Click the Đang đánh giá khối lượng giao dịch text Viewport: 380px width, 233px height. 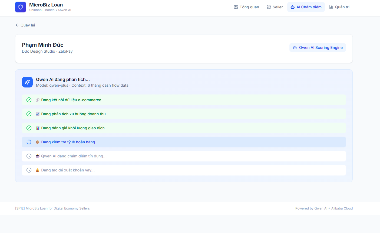tap(75, 128)
